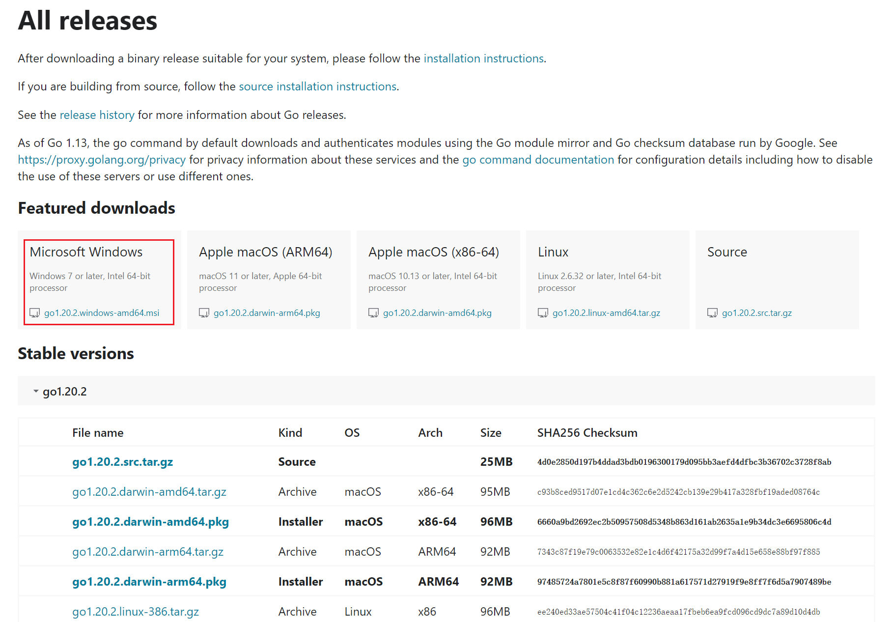The height and width of the screenshot is (622, 893).
Task: Click the File name column header
Action: click(x=98, y=433)
